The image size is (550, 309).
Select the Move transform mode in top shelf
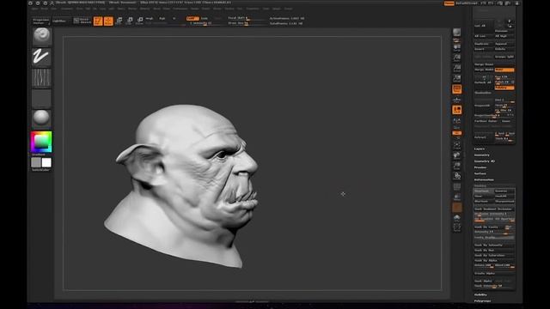[x=119, y=21]
